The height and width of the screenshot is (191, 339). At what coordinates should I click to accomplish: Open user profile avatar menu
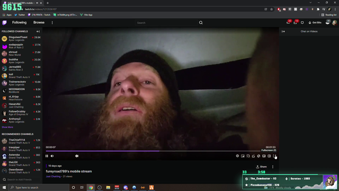pyautogui.click(x=334, y=22)
